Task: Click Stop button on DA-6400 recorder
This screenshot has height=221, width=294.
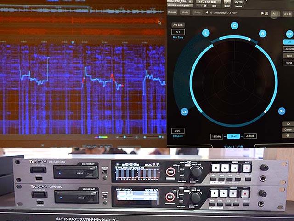Action: pyautogui.click(x=215, y=193)
